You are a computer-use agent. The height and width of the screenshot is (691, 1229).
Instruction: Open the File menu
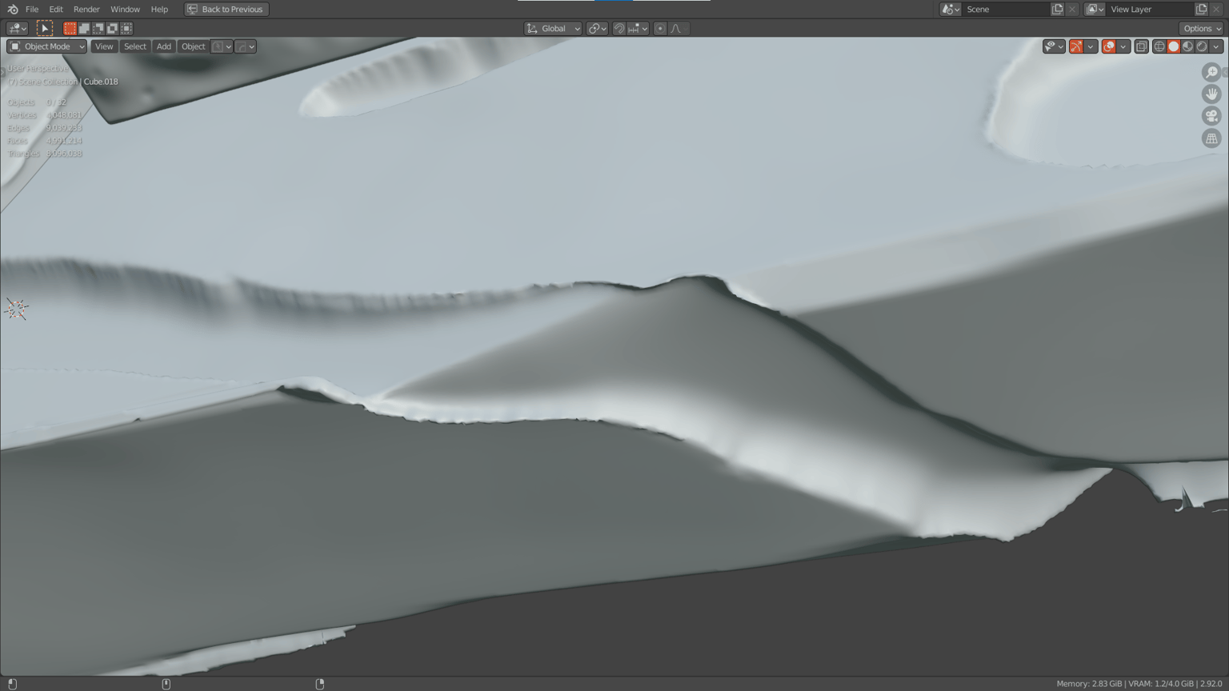[x=32, y=9]
